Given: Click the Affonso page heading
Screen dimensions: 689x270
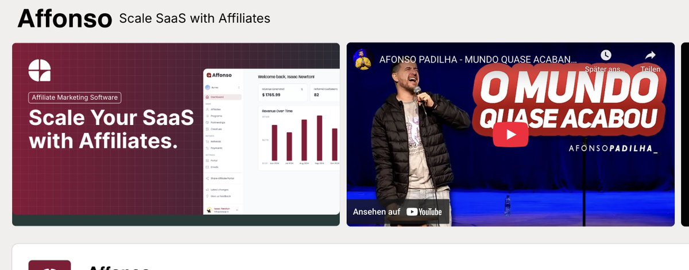Looking at the screenshot, I should tap(64, 19).
